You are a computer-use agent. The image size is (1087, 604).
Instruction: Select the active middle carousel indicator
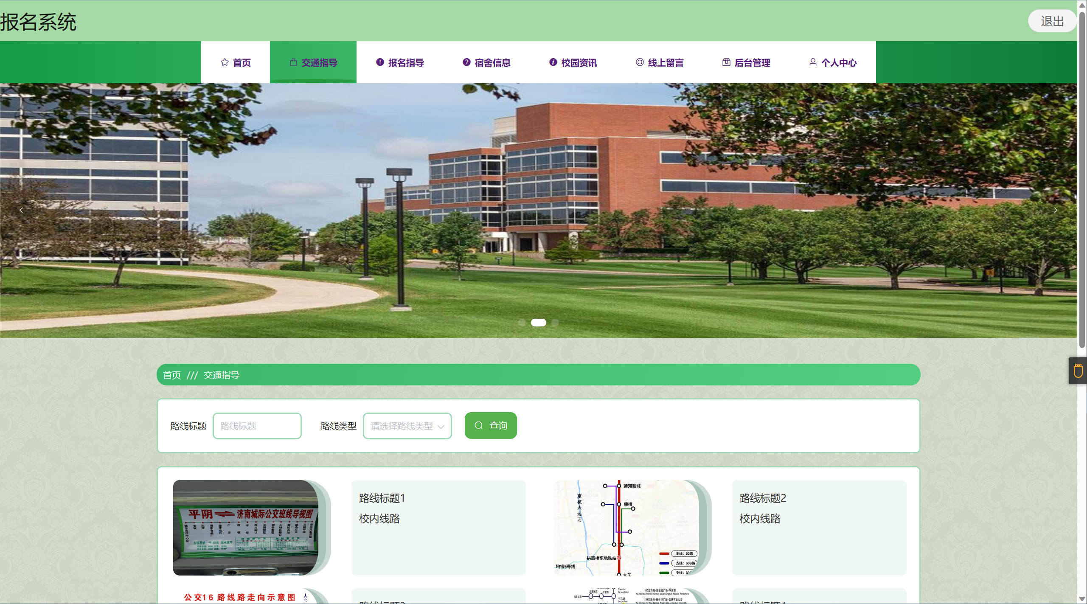(539, 323)
